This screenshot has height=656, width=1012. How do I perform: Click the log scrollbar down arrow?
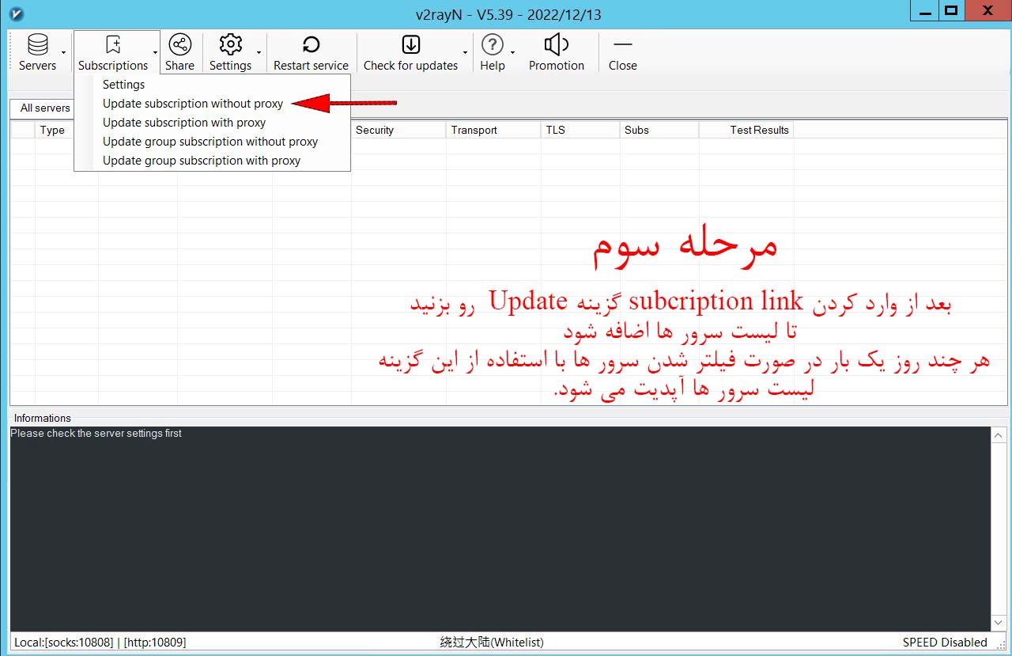999,624
